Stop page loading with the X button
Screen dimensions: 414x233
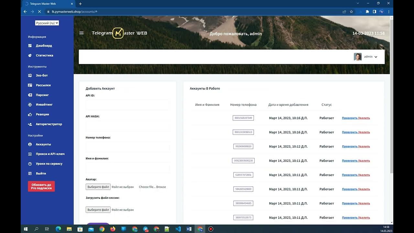click(x=39, y=12)
